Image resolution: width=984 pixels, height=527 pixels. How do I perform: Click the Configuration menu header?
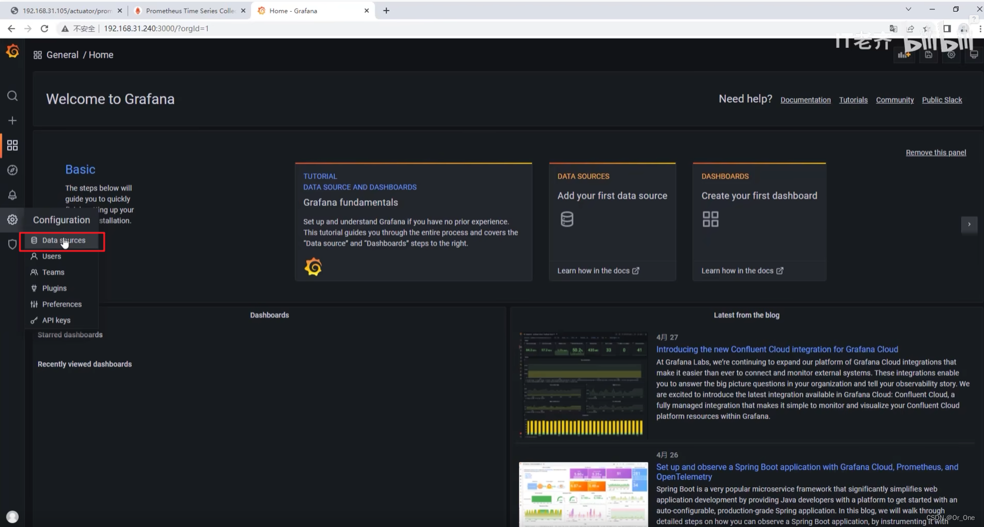click(x=61, y=220)
